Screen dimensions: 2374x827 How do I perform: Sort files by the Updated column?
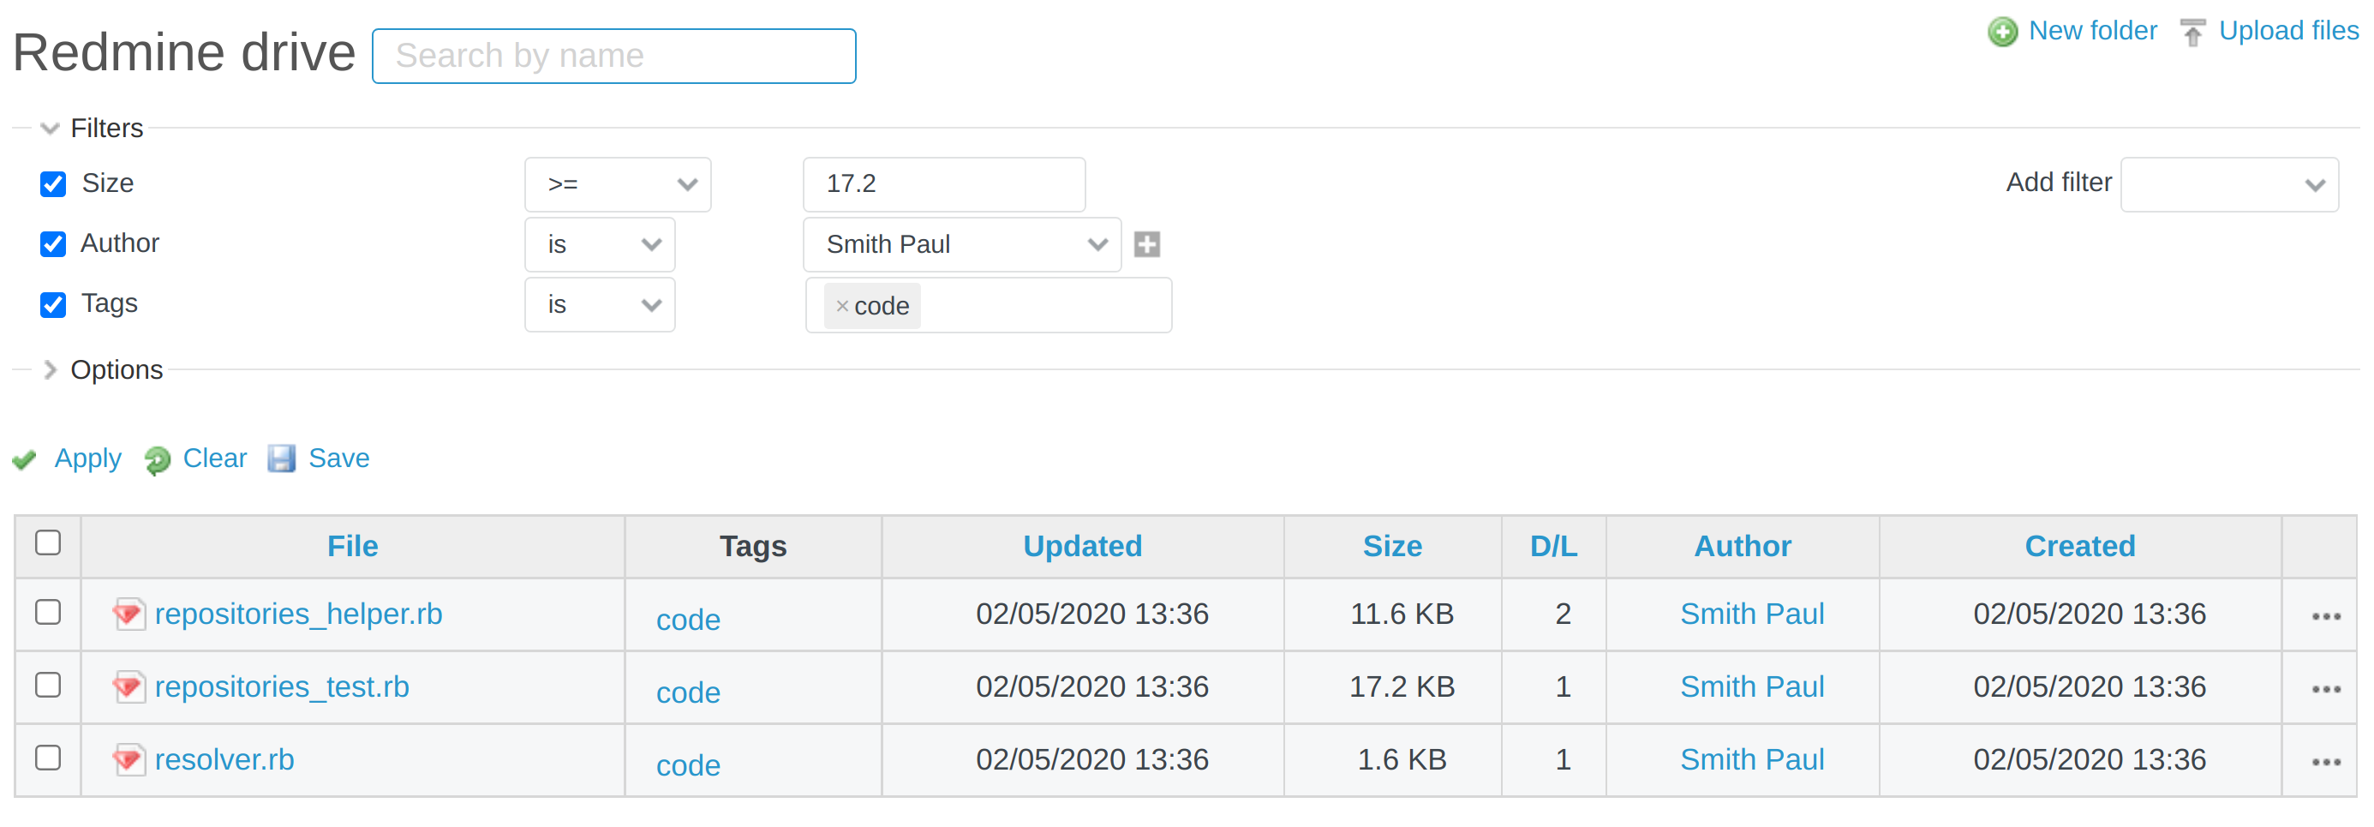click(x=1082, y=546)
